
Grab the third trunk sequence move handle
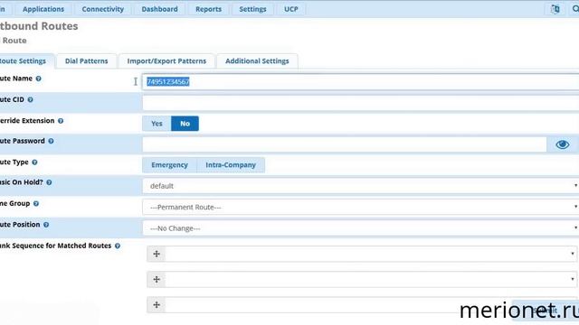157,305
